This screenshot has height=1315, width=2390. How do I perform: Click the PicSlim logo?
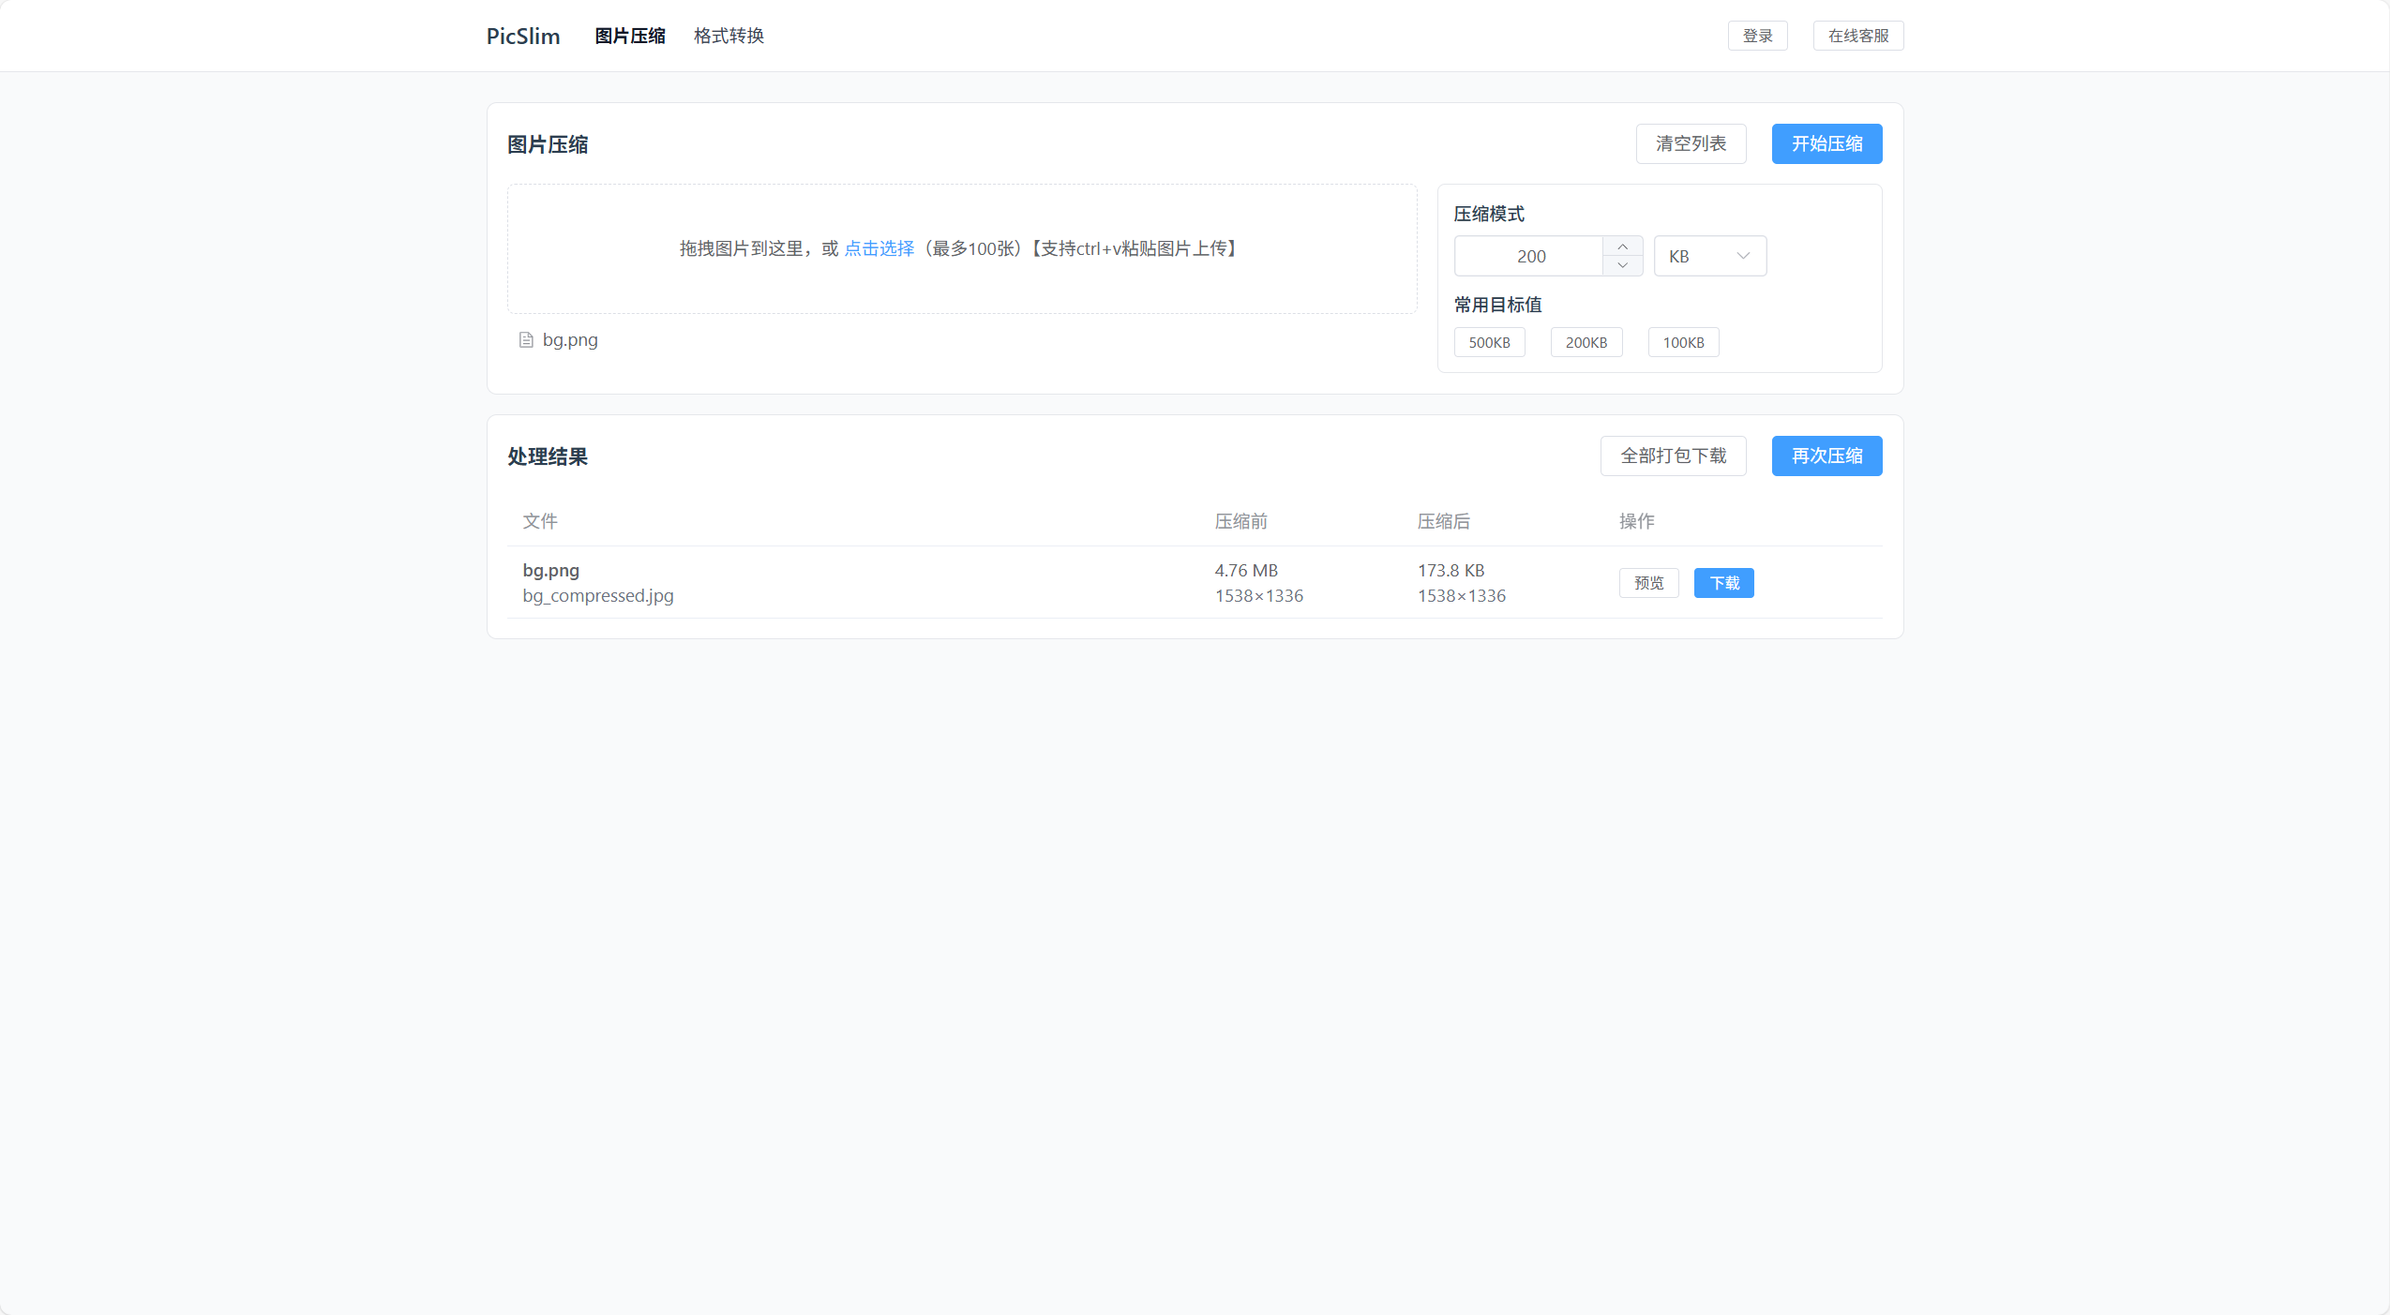tap(522, 37)
